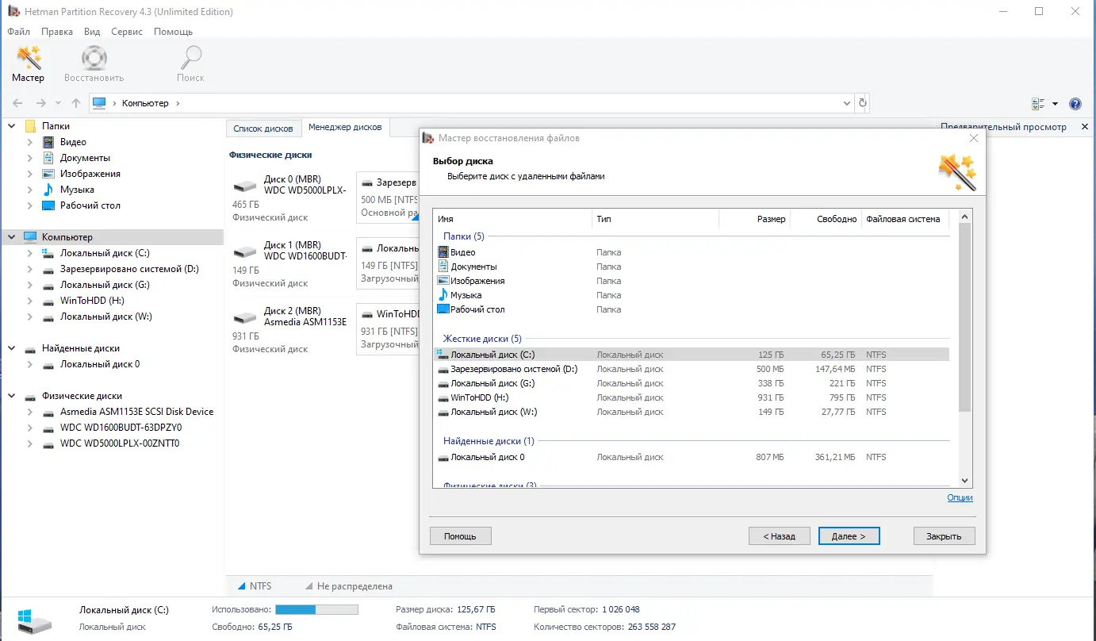Click WinToHDD (H:) drive icon in tree

click(x=48, y=301)
